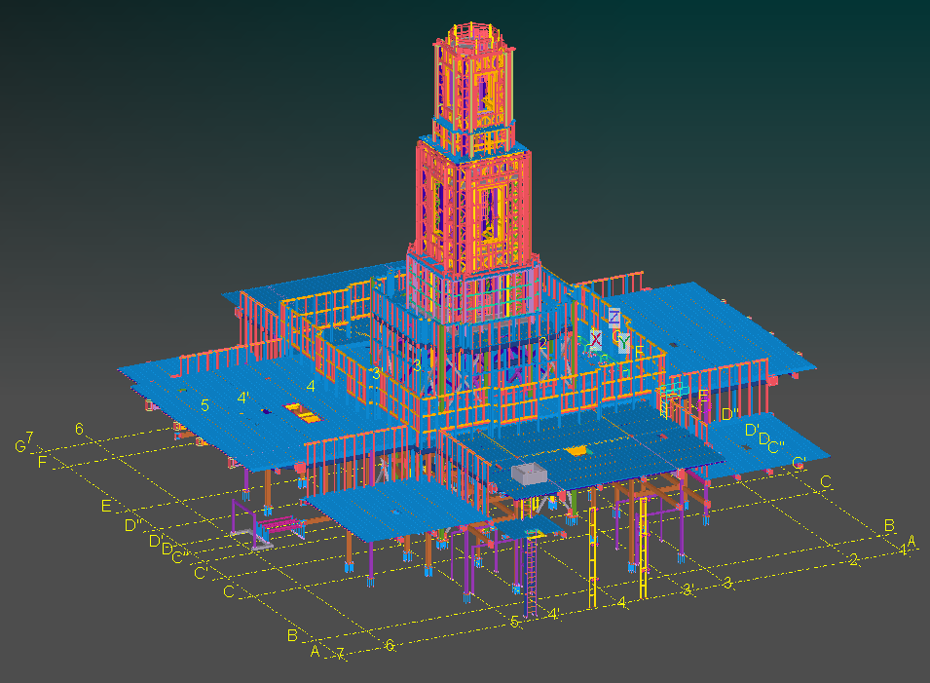Select grid label B on the right side

click(x=890, y=526)
